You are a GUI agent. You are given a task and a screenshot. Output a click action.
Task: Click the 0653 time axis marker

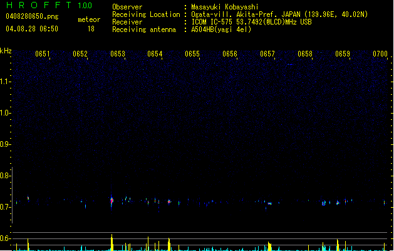click(118, 54)
